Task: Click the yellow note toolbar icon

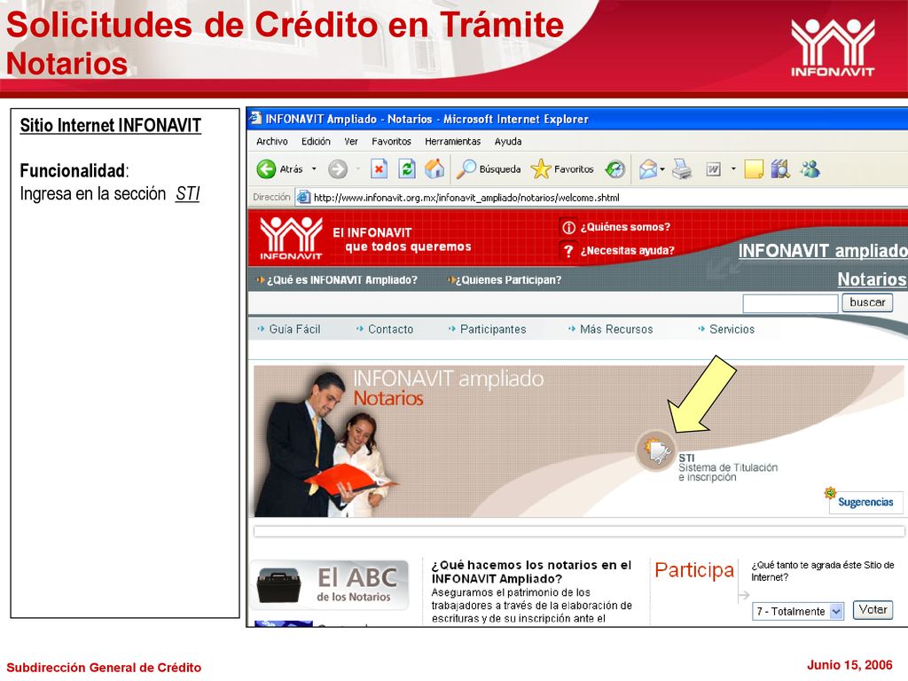Action: 754,169
